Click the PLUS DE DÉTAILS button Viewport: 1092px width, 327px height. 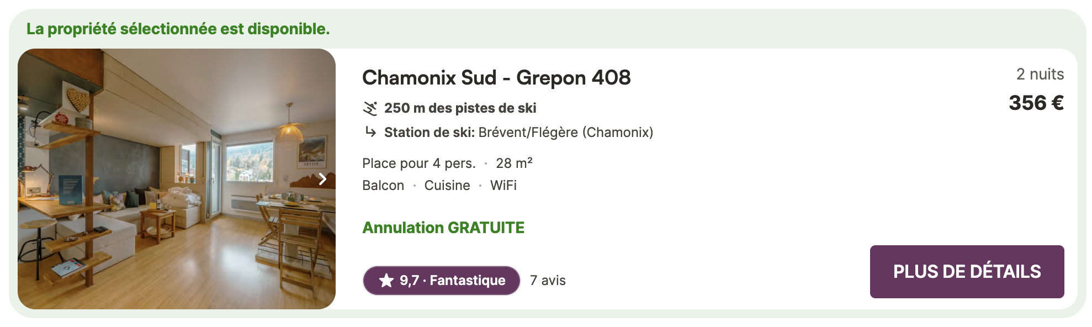coord(967,272)
